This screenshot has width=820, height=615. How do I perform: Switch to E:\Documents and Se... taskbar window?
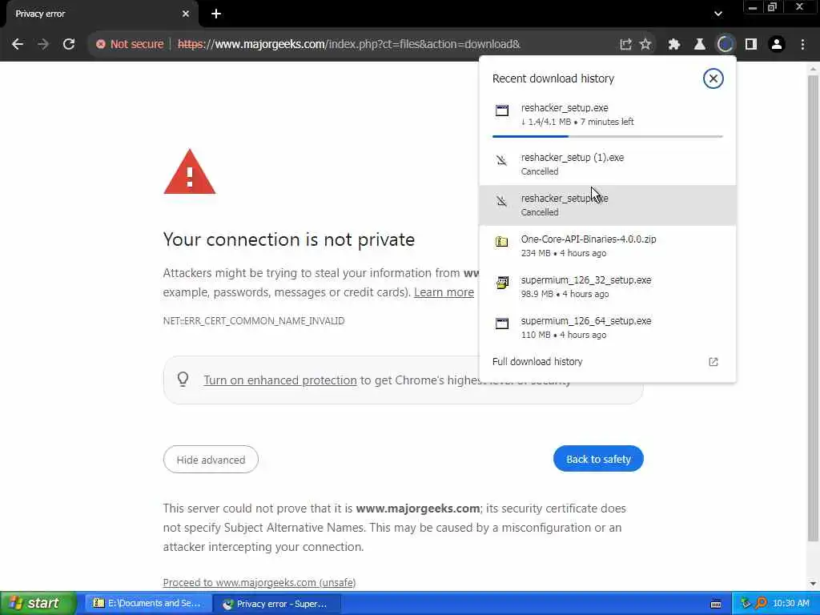pyautogui.click(x=148, y=603)
